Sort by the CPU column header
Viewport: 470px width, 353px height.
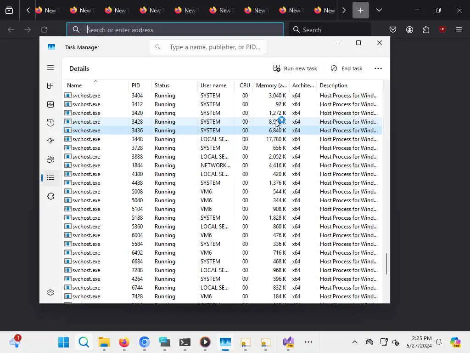coord(244,85)
